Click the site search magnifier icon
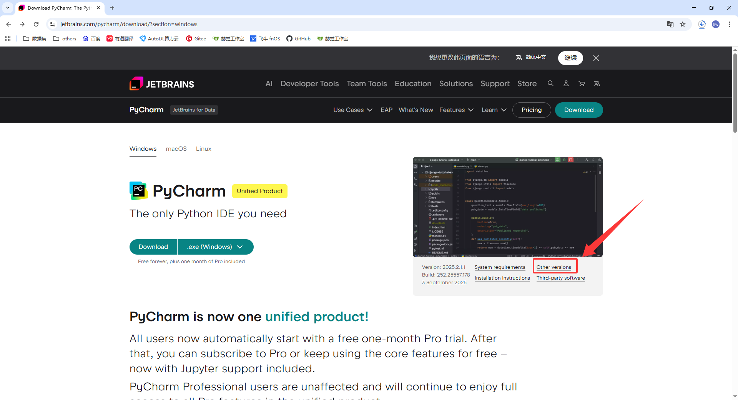The image size is (738, 400). [550, 83]
